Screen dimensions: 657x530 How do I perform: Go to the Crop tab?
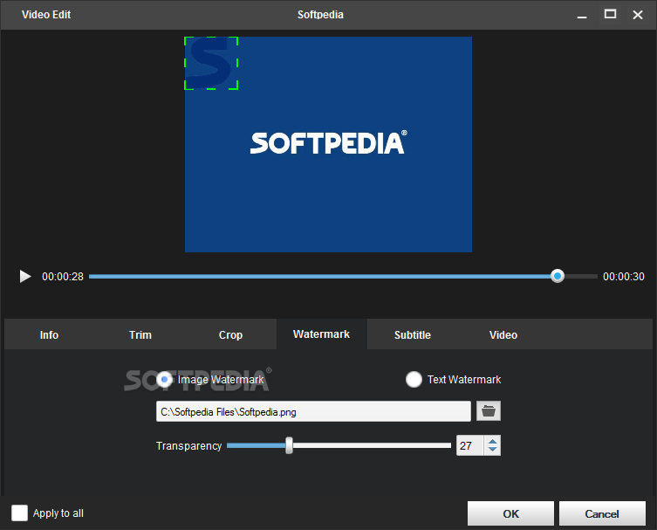230,334
